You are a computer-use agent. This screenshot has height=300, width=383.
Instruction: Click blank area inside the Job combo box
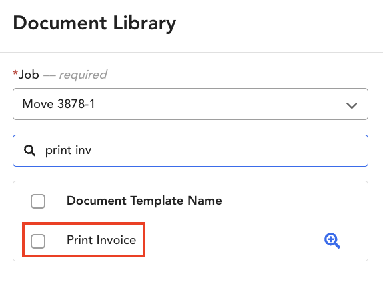click(x=220, y=104)
